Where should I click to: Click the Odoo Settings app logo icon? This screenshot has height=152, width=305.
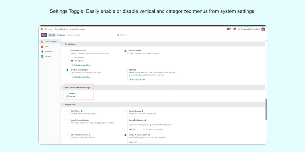pos(42,29)
